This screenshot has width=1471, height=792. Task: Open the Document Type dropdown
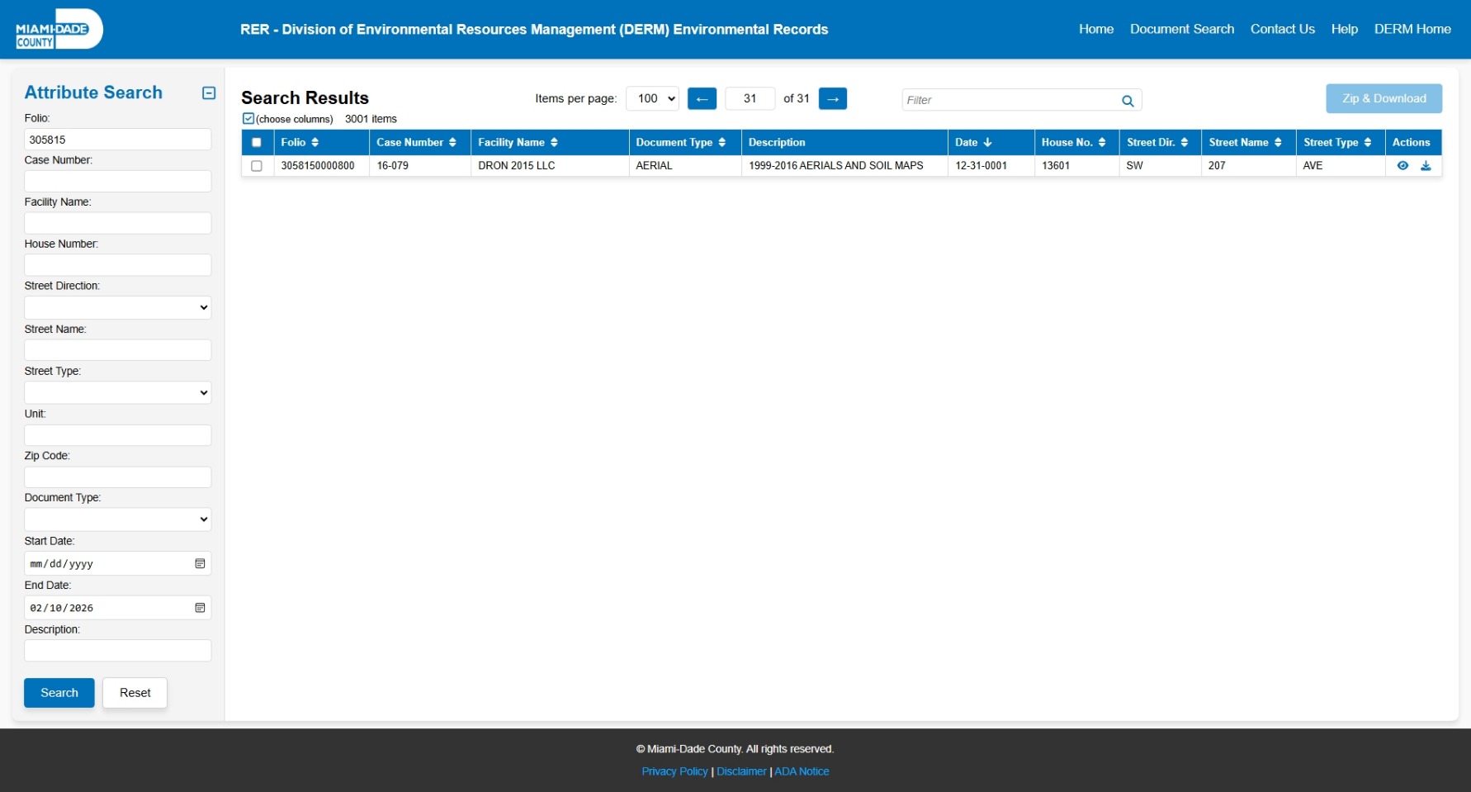118,519
